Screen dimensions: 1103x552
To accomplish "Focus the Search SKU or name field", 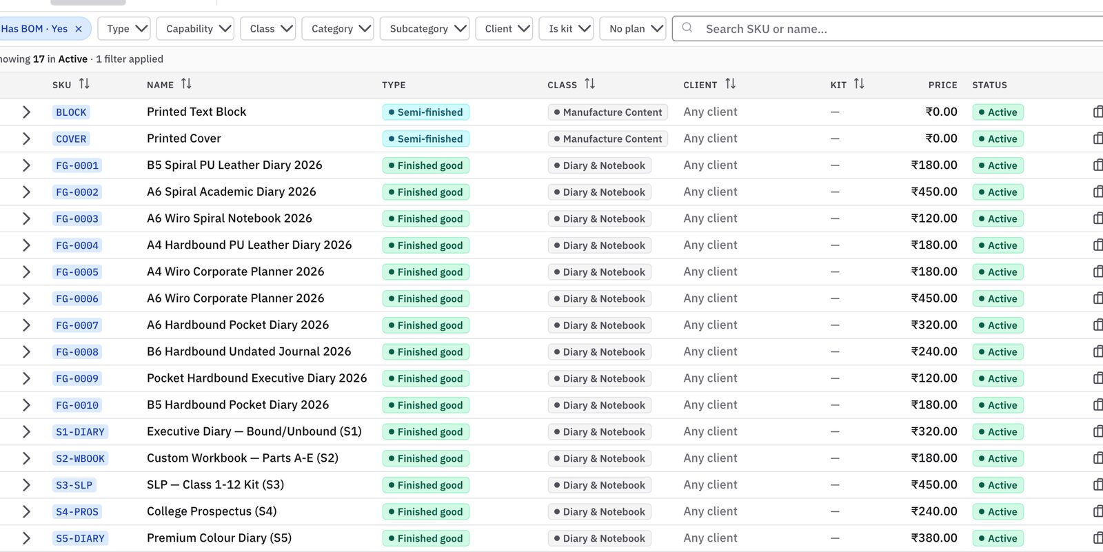I will pos(888,29).
